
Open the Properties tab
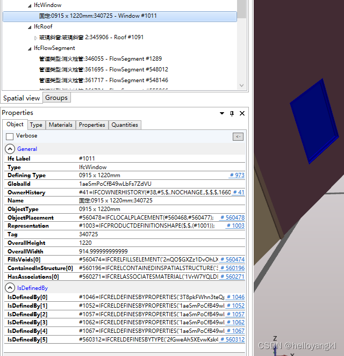pos(92,125)
